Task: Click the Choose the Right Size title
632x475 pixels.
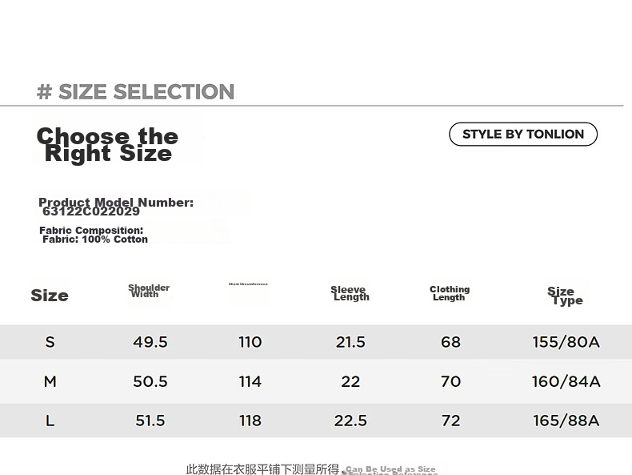Action: (107, 144)
